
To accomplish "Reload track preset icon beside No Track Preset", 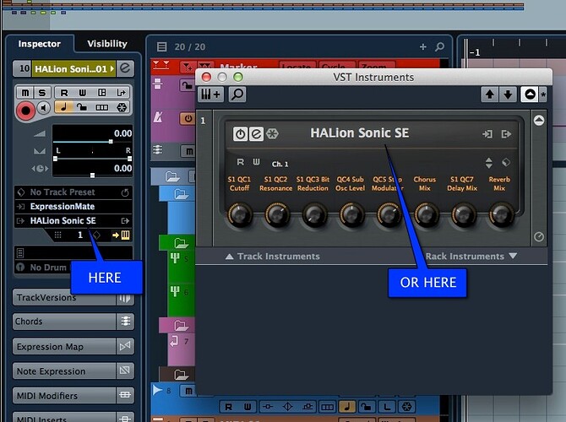I will pos(125,192).
